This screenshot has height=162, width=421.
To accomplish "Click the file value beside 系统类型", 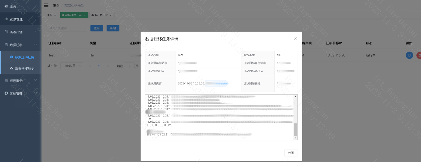I will point(279,55).
